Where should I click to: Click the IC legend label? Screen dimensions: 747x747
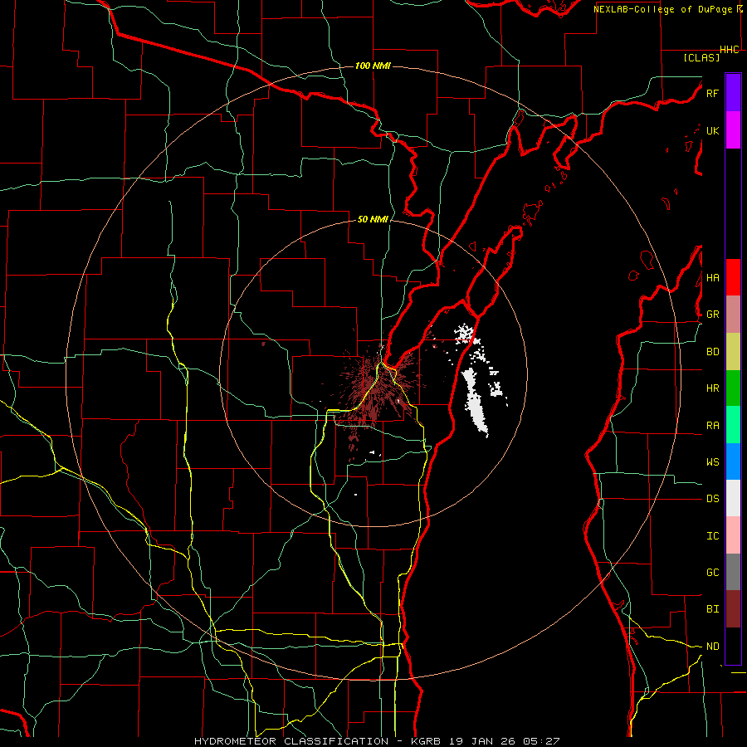tap(712, 536)
